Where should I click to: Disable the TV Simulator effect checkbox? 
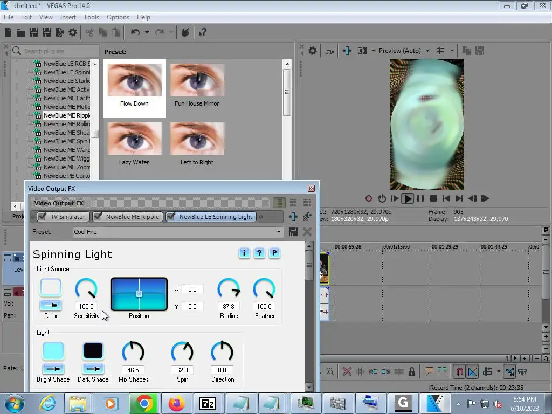coord(42,216)
